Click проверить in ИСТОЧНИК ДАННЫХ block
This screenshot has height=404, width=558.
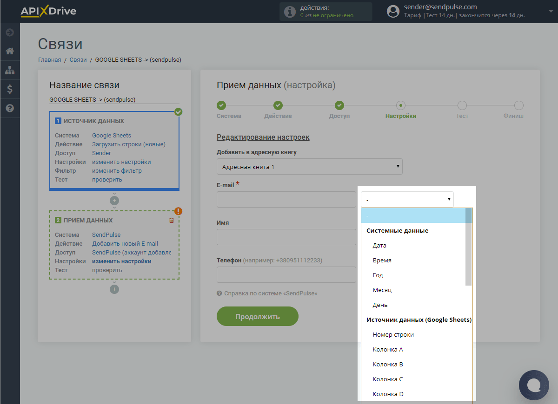[x=107, y=180]
